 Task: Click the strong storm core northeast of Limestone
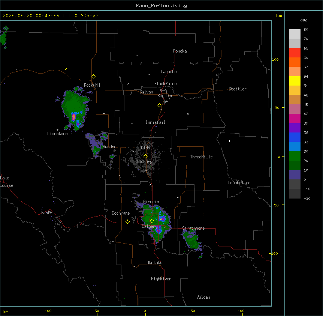pyautogui.click(x=73, y=117)
